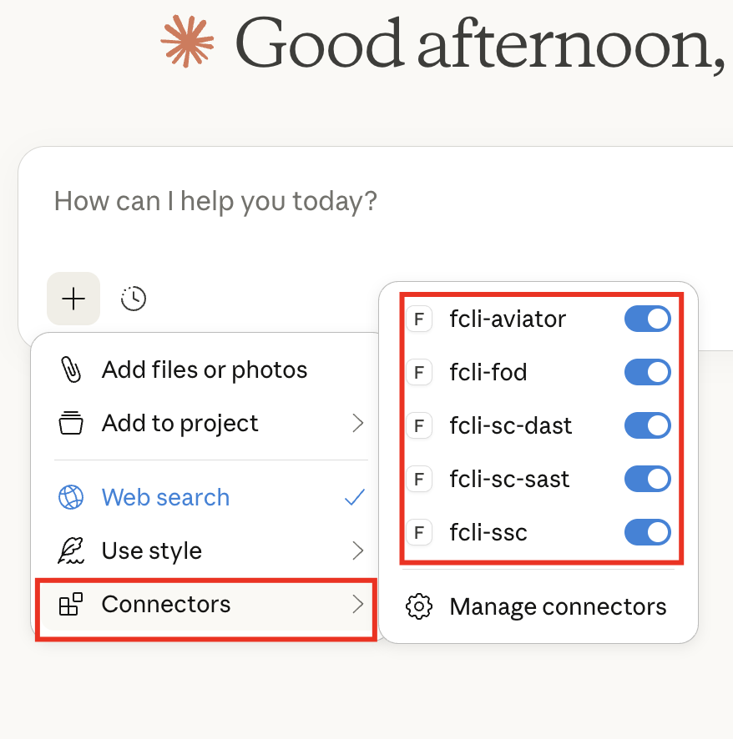Click the 'How can I help you today?' input
The width and height of the screenshot is (733, 739).
click(x=334, y=201)
